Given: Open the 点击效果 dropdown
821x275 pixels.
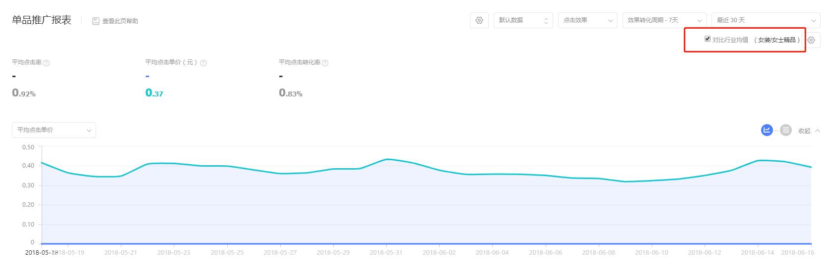Looking at the screenshot, I should point(588,20).
